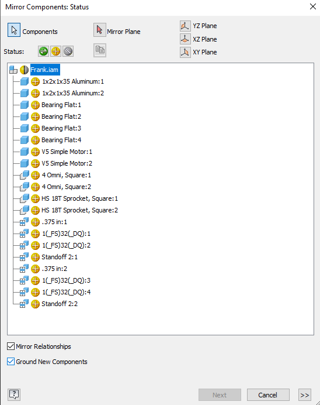Toggle status icon for Bearing Flat:1
This screenshot has height=405, width=320.
(x=35, y=105)
